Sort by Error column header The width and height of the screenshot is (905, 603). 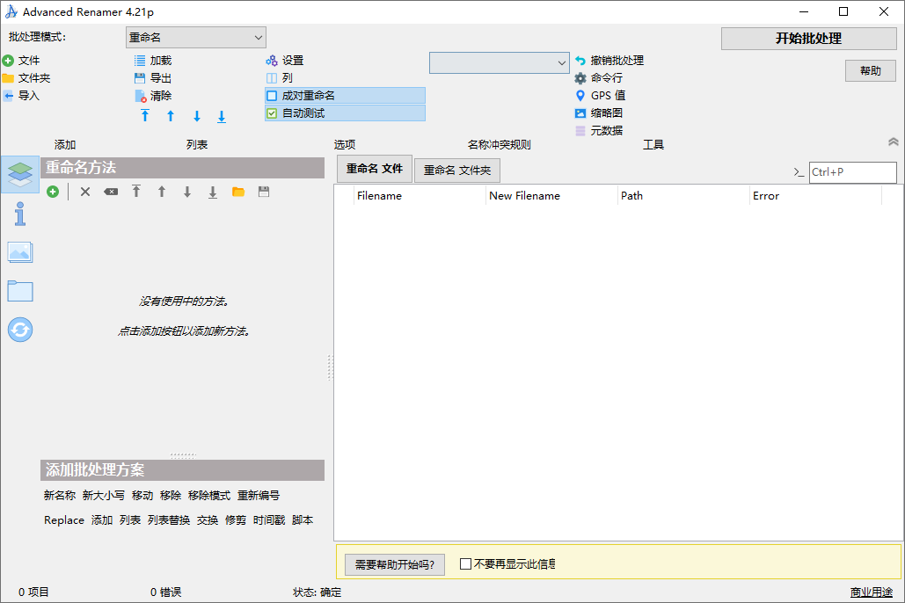point(815,196)
